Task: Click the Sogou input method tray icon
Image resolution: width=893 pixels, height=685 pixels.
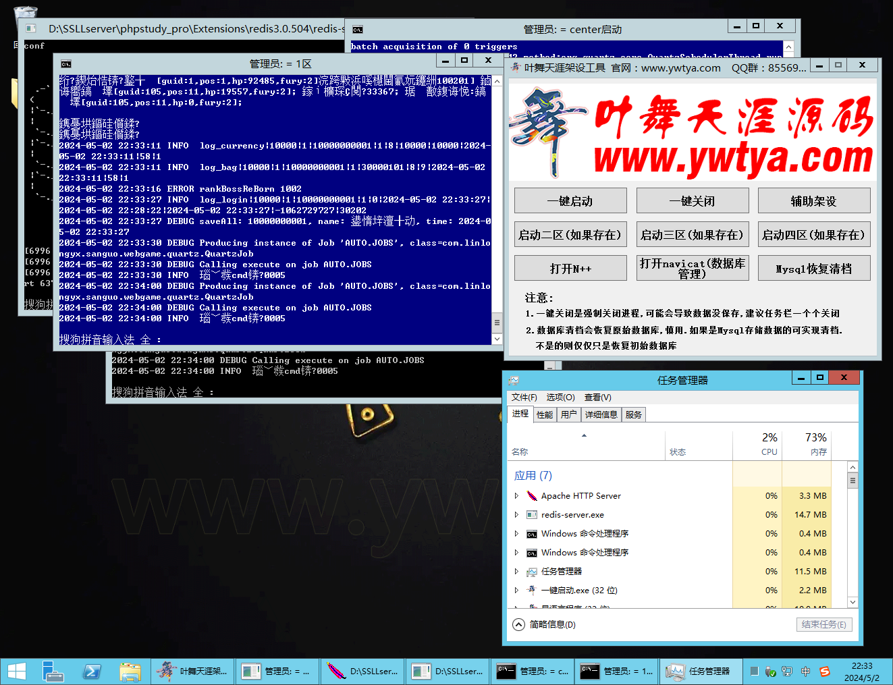Action: [x=824, y=672]
